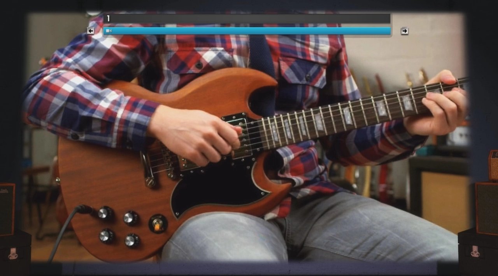Screen dimensions: 498x276
Task: Seek to the middle of the blue progress bar
Action: (x=247, y=31)
